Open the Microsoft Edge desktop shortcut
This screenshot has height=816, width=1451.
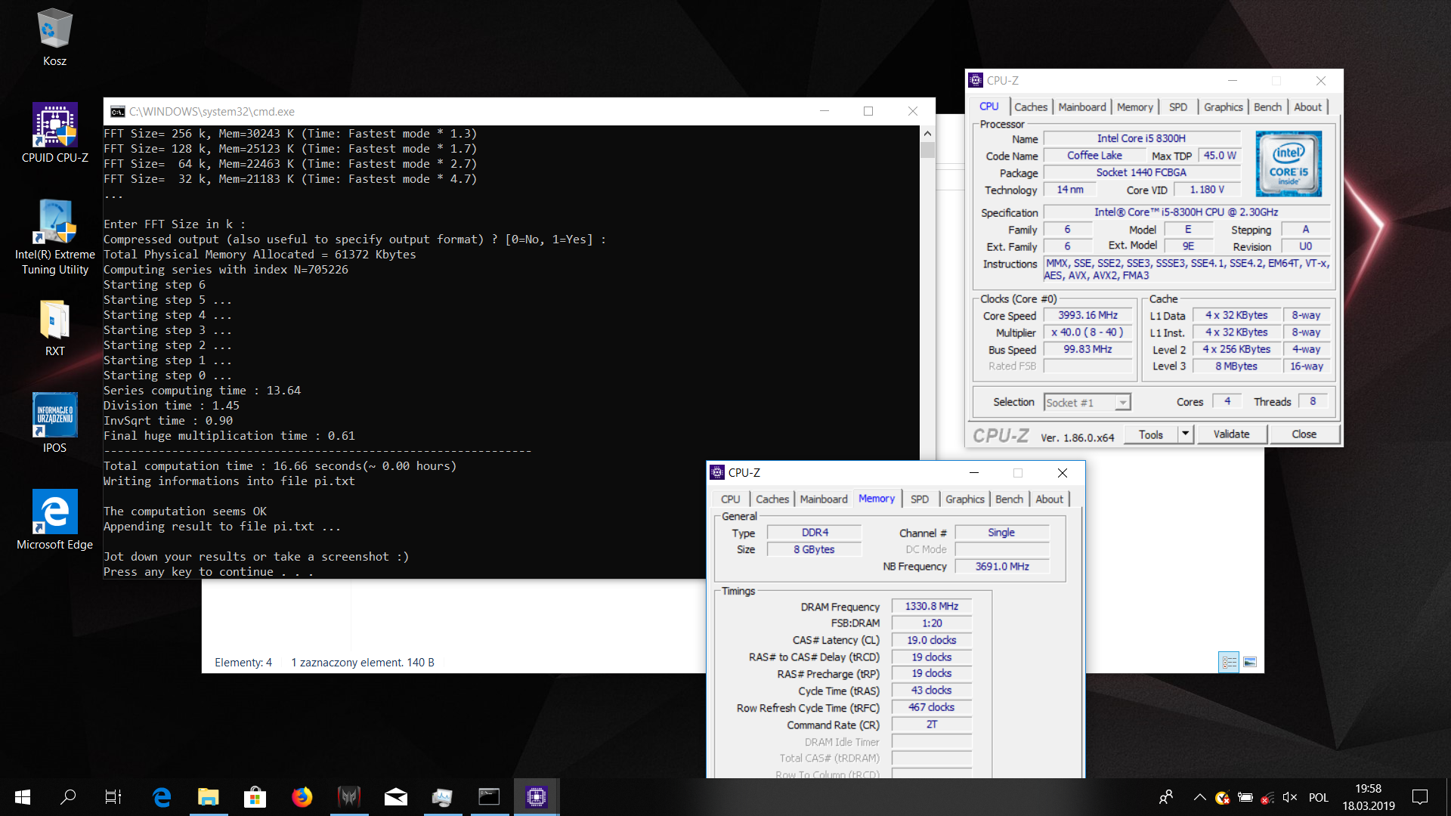point(54,520)
